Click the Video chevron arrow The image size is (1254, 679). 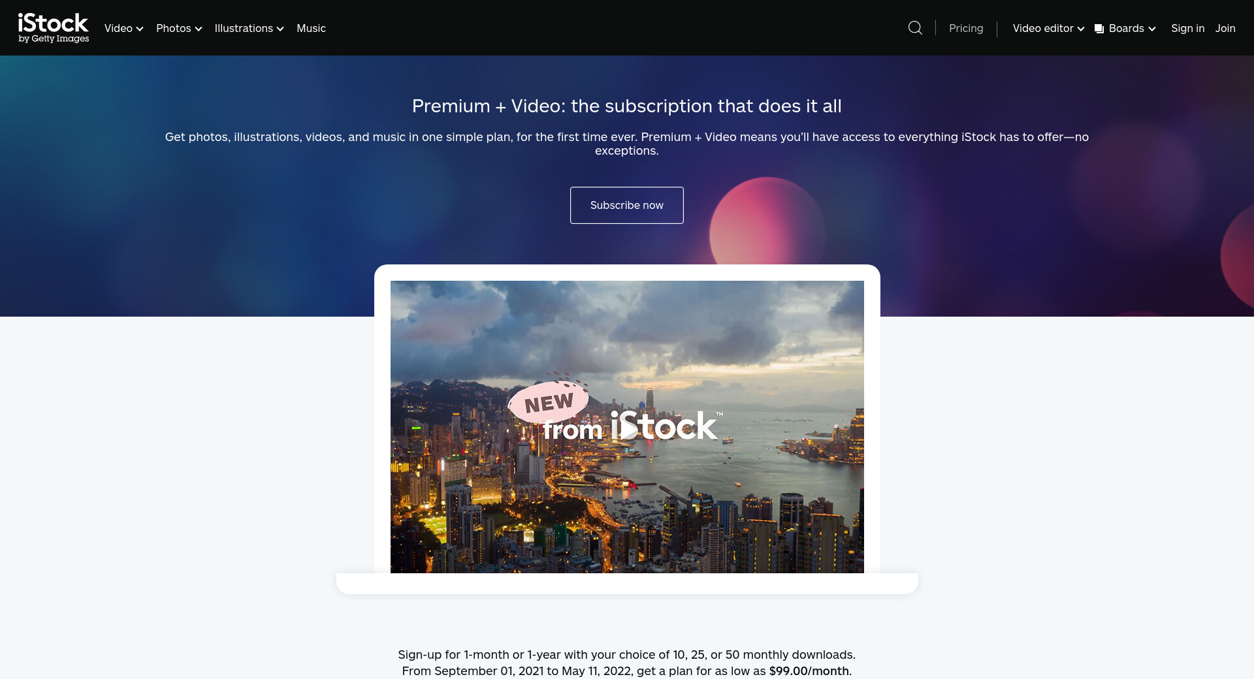coord(140,29)
